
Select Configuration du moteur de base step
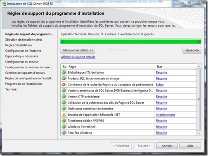coord(29,67)
